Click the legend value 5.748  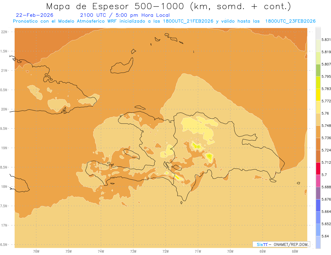(326, 126)
